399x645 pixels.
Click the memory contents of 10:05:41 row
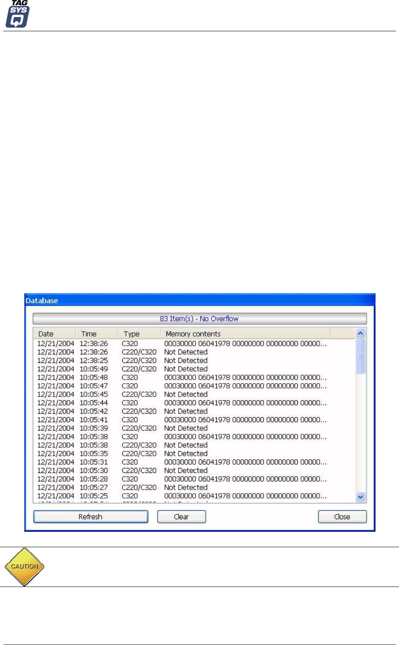tap(245, 420)
